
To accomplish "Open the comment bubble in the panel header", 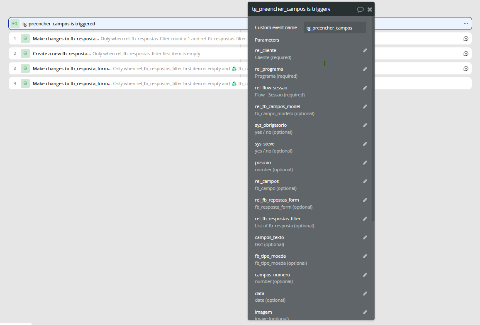I will 360,10.
